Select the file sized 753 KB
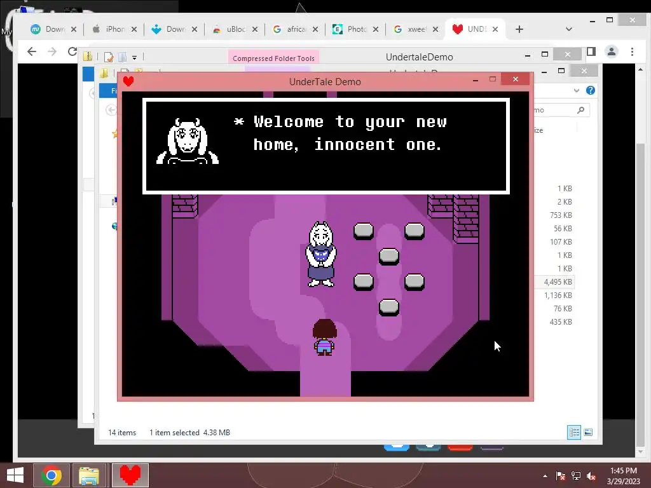This screenshot has width=651, height=488. click(x=561, y=215)
